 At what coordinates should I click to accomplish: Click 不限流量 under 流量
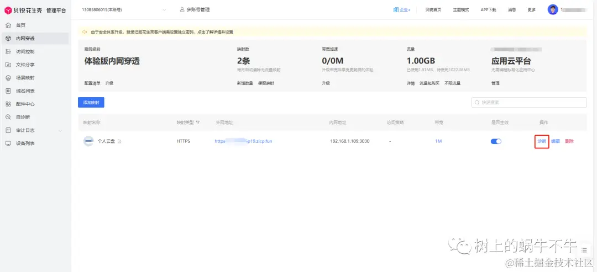[x=452, y=83]
